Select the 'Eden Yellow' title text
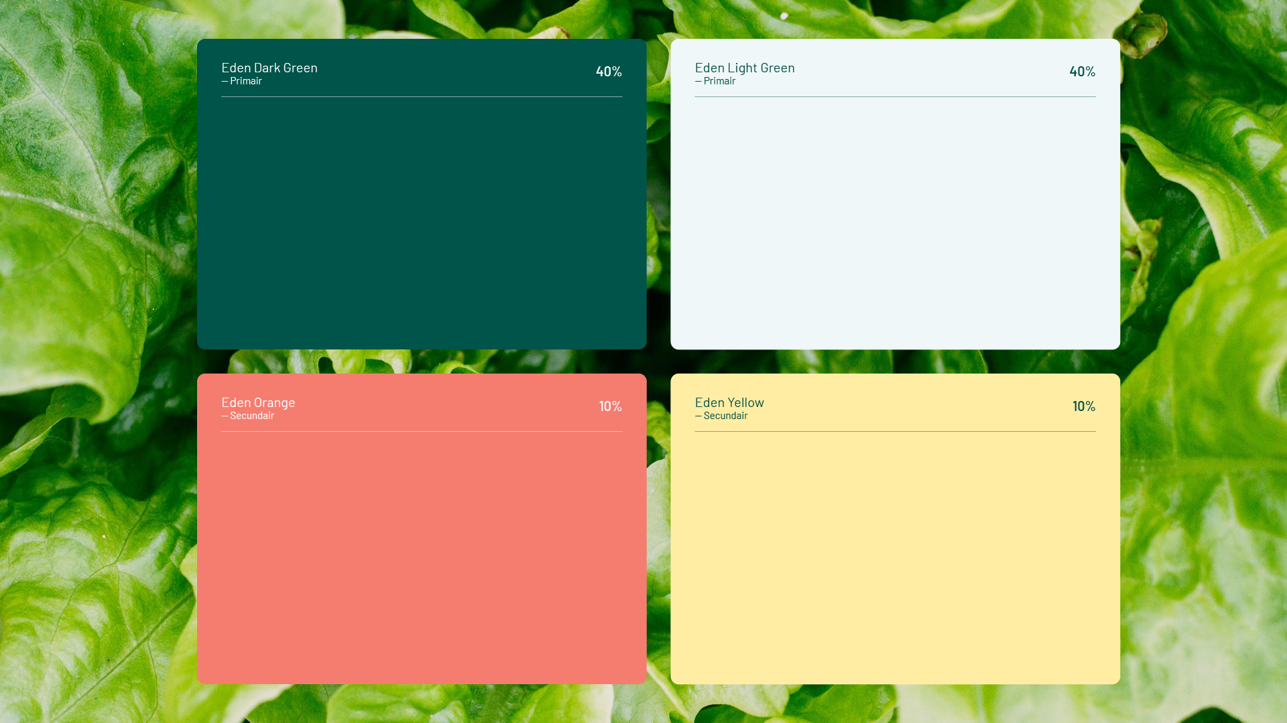 tap(729, 402)
